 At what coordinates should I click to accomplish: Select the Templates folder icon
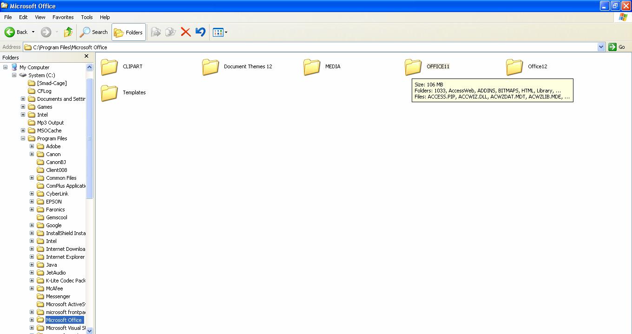click(109, 93)
